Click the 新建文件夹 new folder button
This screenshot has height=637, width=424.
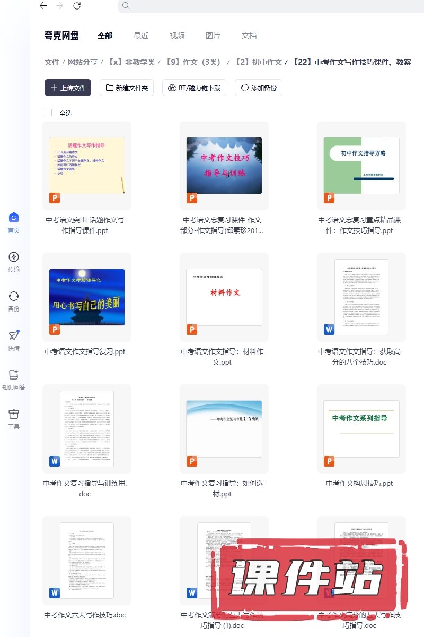coord(127,88)
